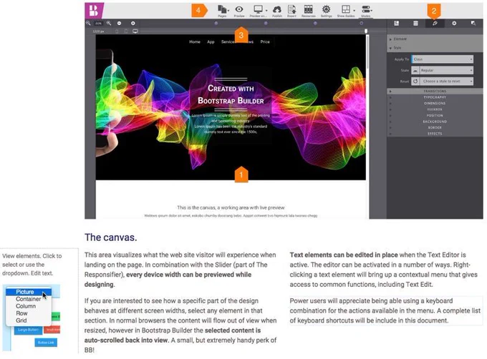Open Choose a style to reset dropdown
The height and width of the screenshot is (359, 487).
coord(447,82)
